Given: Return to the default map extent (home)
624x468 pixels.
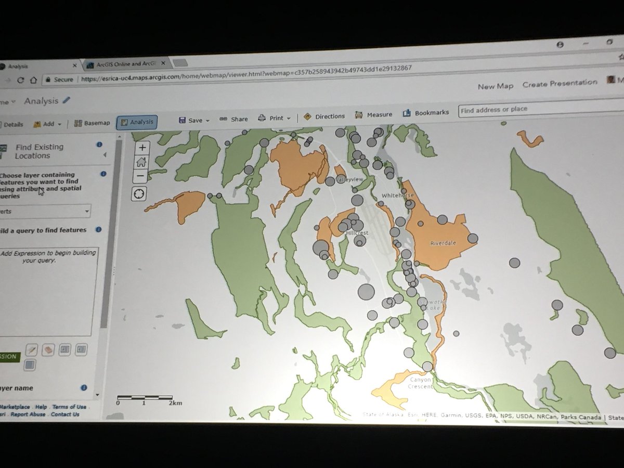Looking at the screenshot, I should (142, 162).
